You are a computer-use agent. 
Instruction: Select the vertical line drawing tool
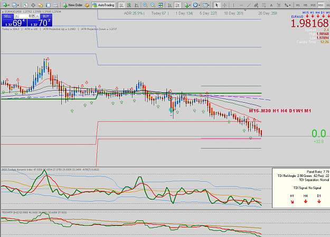(x=233, y=5)
